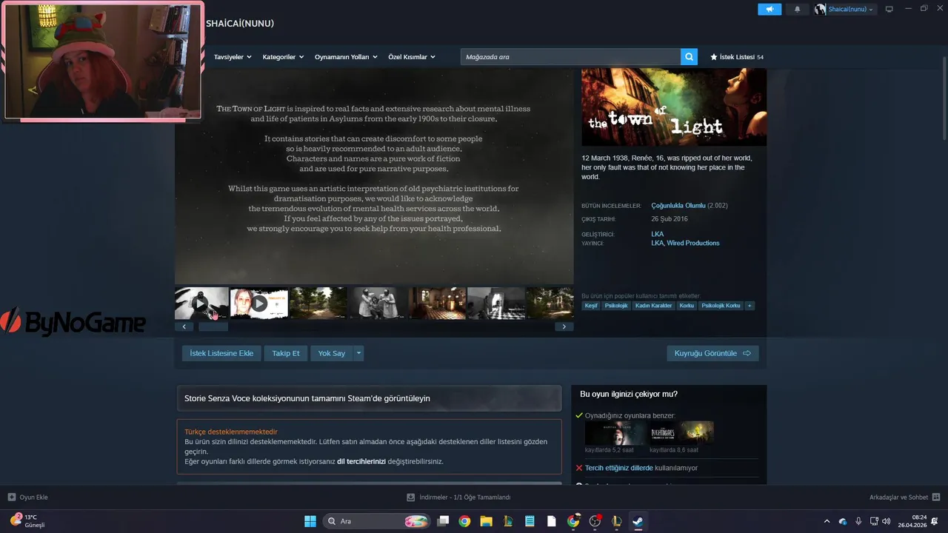Image resolution: width=948 pixels, height=533 pixels.
Task: Open Task View in taskbar
Action: click(x=443, y=521)
